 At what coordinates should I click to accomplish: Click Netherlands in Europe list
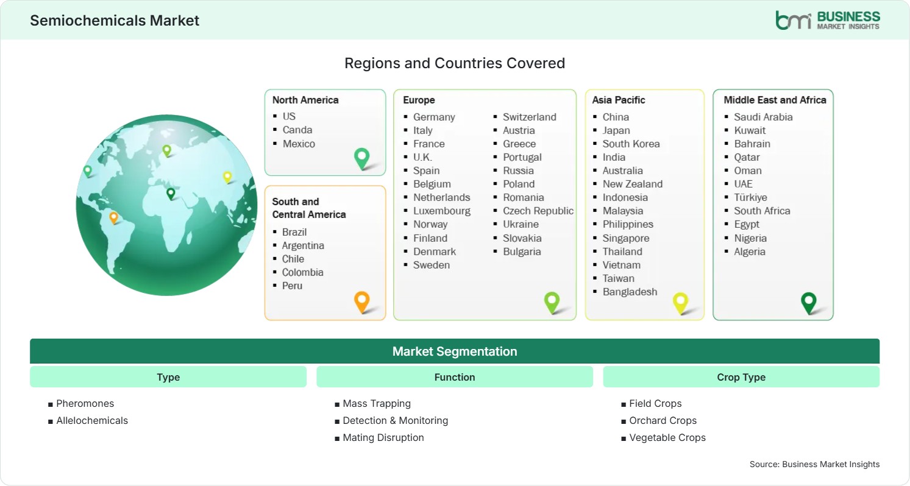click(442, 197)
